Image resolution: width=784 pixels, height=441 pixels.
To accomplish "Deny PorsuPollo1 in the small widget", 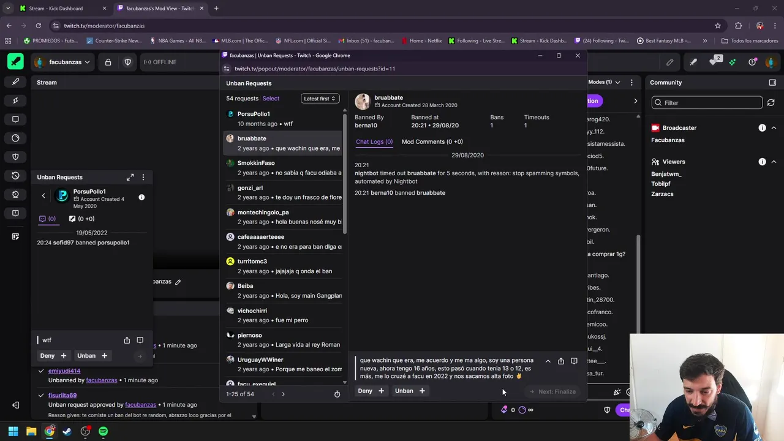I will [53, 356].
